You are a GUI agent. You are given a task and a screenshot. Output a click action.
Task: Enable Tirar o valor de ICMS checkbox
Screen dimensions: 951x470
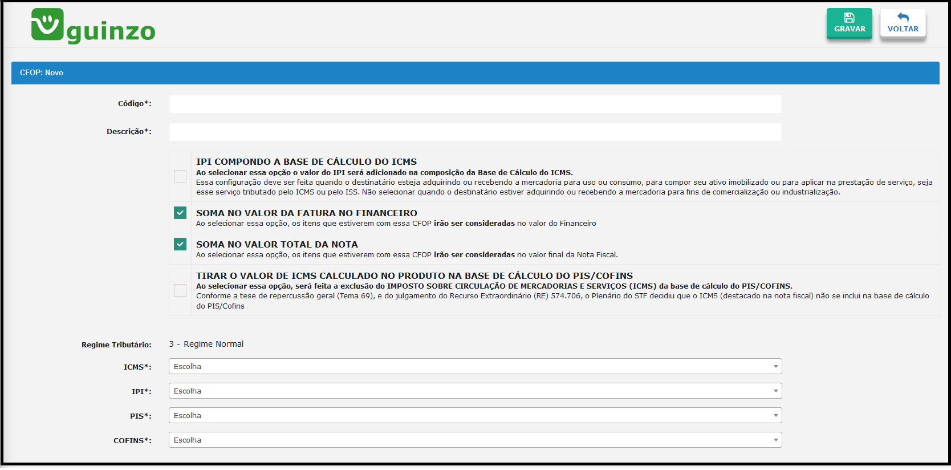180,290
